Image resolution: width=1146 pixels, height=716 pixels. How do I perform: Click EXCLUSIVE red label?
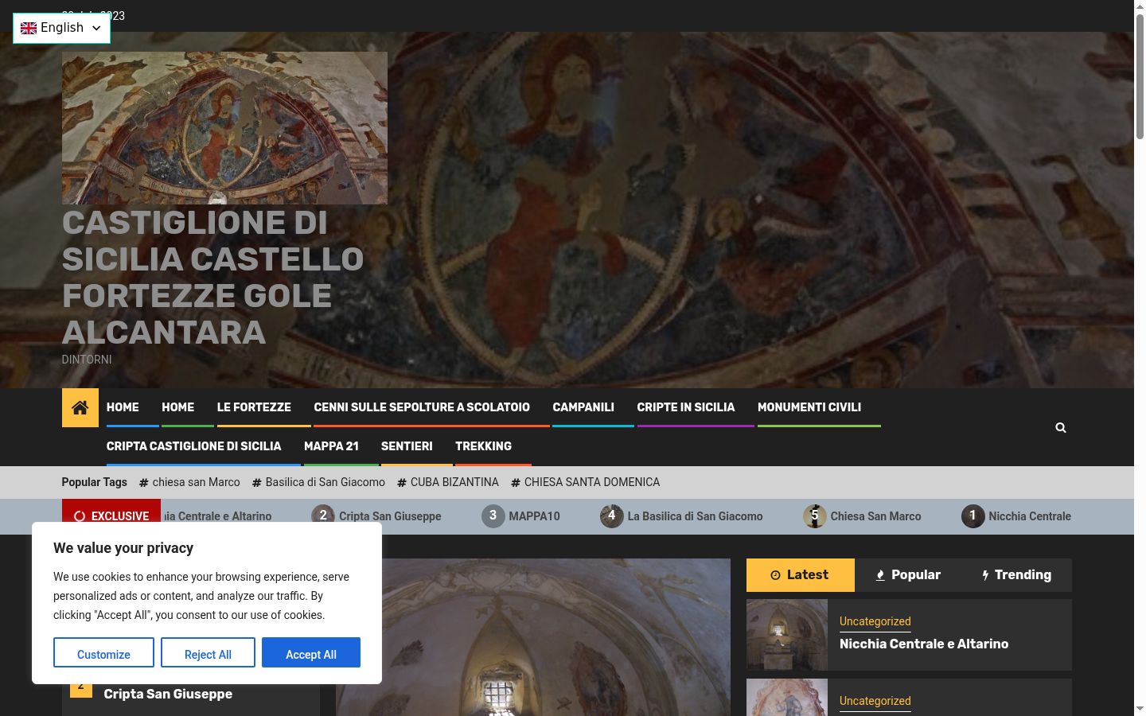[111, 516]
